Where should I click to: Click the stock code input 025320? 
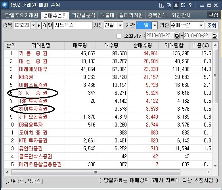(x=22, y=25)
